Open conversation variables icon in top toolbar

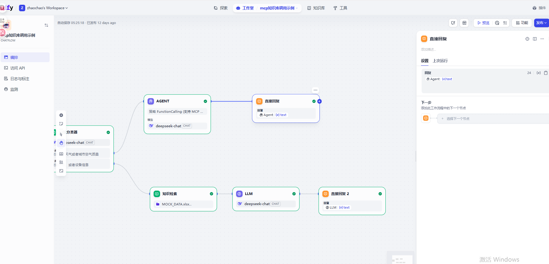[x=453, y=23]
